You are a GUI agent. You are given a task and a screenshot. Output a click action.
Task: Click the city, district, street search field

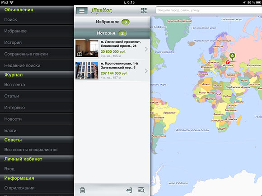coord(209,10)
